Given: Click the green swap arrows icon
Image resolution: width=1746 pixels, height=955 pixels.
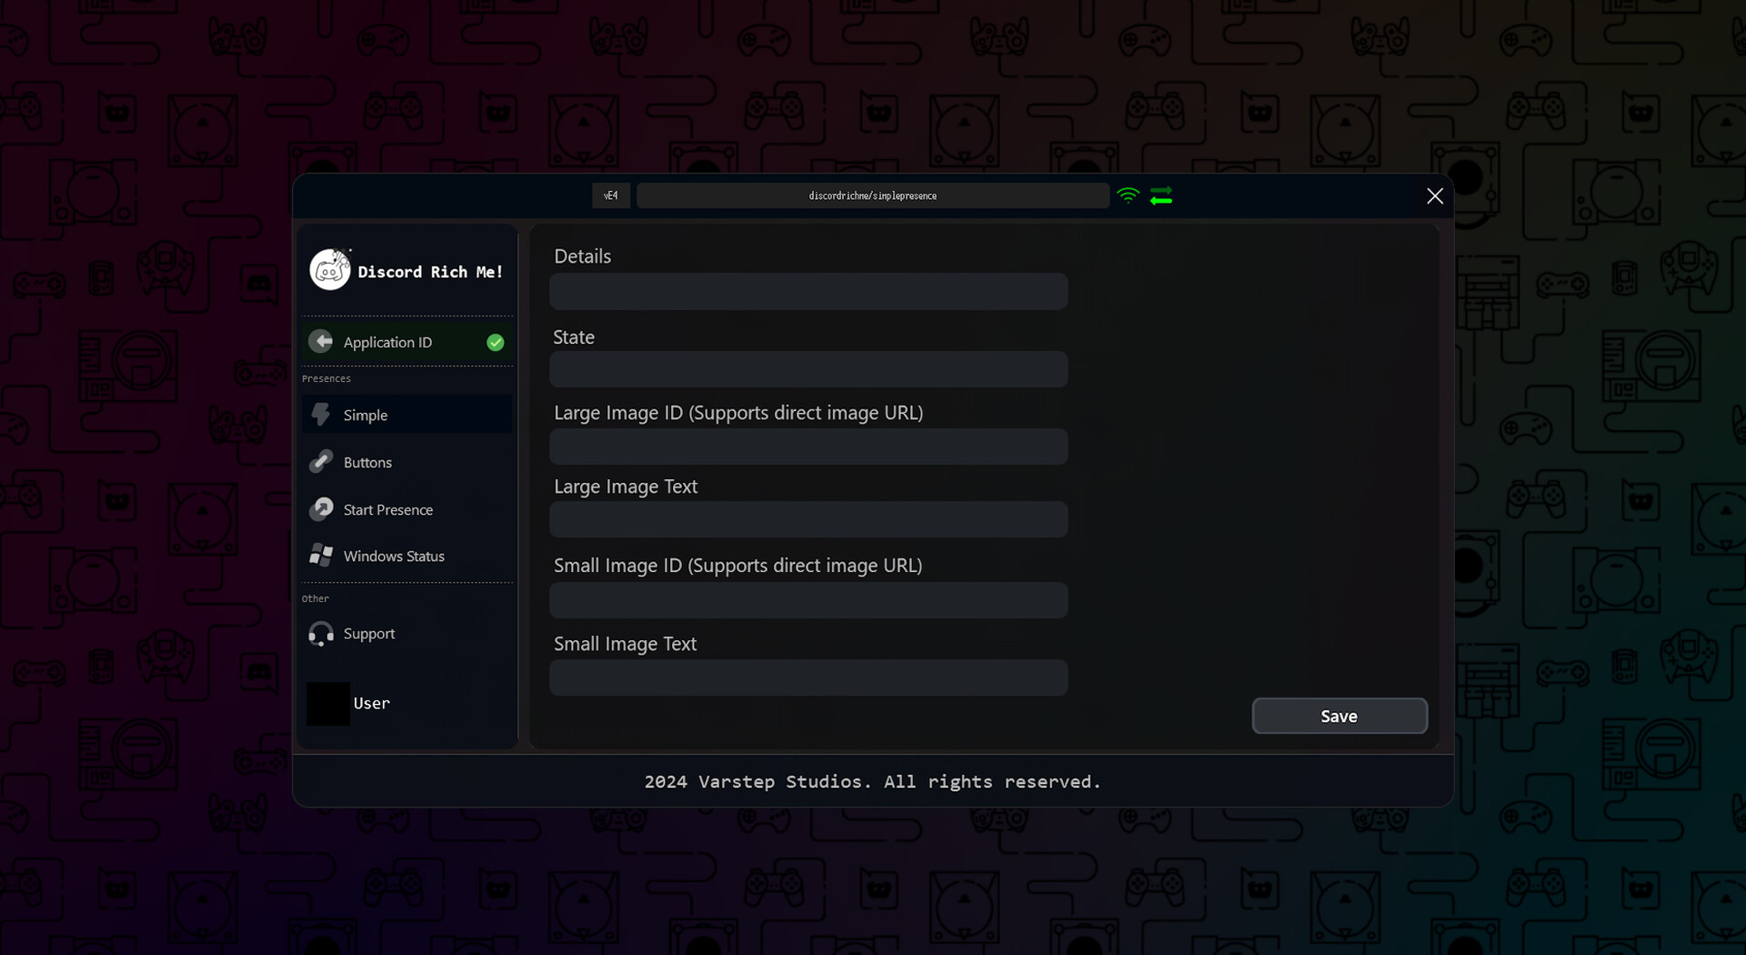Looking at the screenshot, I should (1161, 196).
